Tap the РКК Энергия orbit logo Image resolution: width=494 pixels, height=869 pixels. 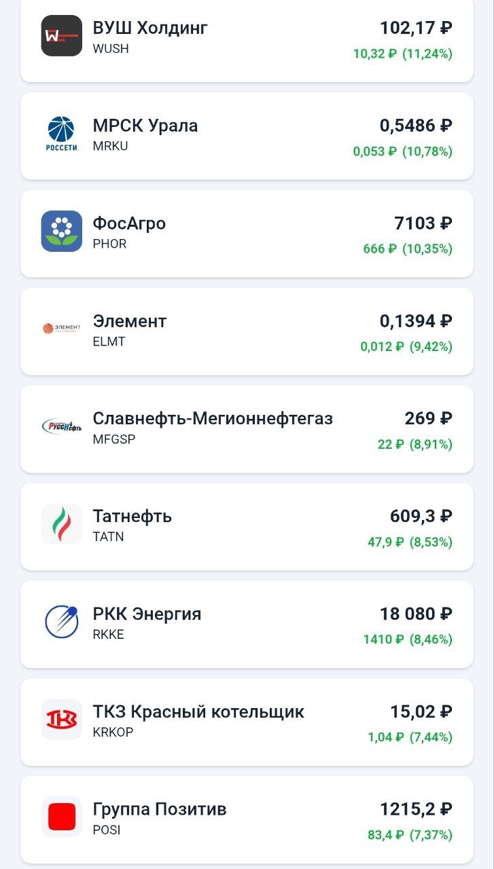[x=62, y=621]
